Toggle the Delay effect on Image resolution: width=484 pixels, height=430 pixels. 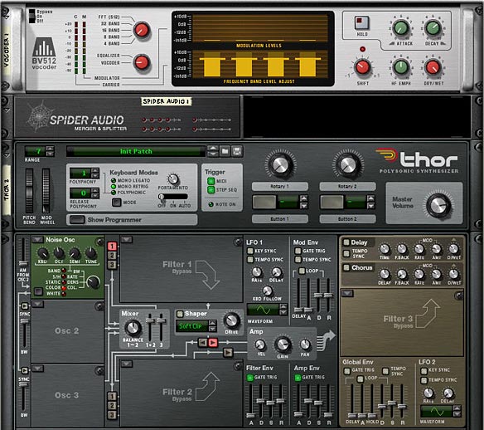coord(346,242)
